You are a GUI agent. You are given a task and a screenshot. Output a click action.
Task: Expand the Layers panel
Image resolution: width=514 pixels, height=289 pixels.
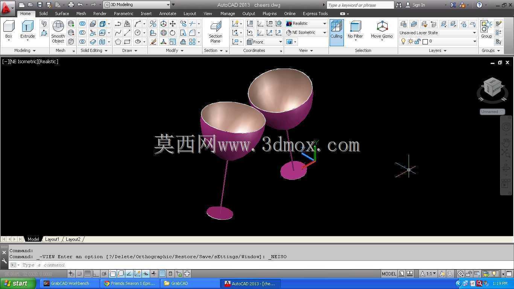tap(438, 50)
